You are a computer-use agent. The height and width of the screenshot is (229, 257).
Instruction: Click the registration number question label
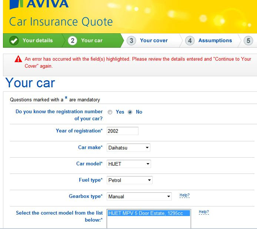click(59, 115)
